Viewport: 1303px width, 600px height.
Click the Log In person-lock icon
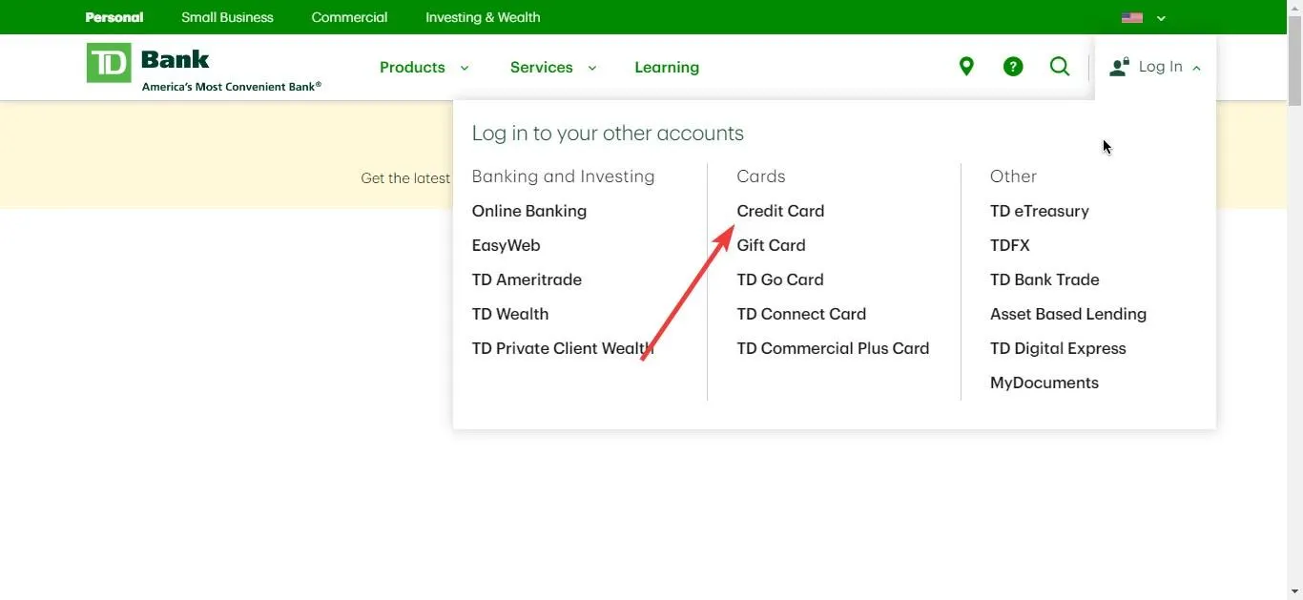point(1120,67)
